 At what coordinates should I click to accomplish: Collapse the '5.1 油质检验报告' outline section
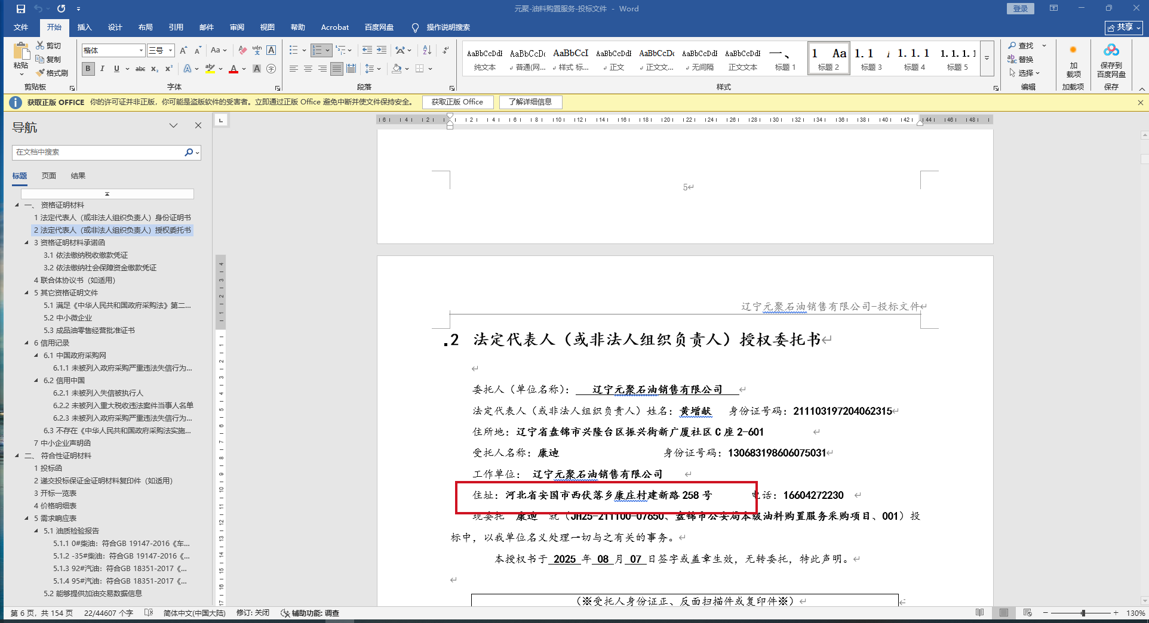[x=36, y=531]
